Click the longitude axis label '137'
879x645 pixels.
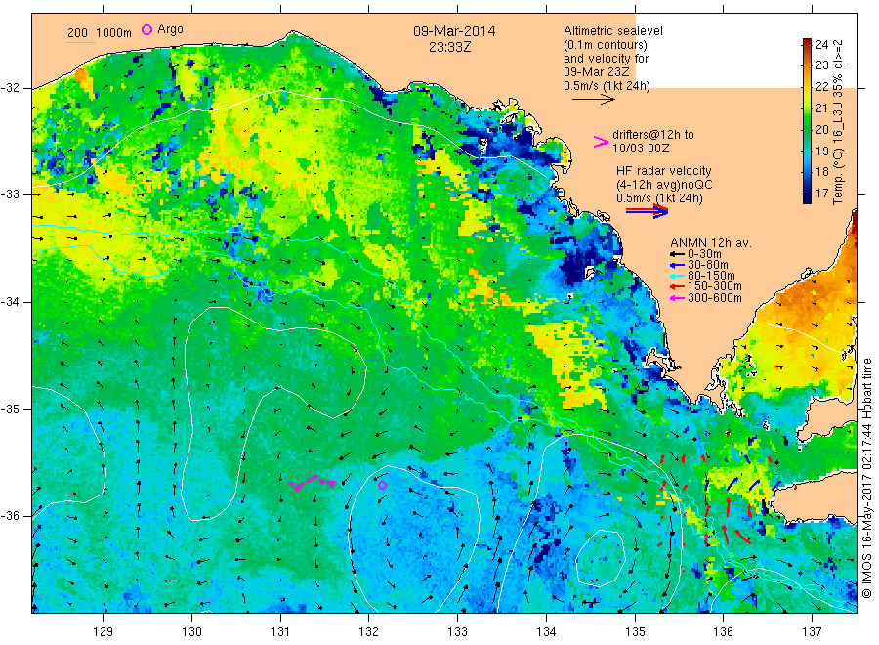click(813, 632)
